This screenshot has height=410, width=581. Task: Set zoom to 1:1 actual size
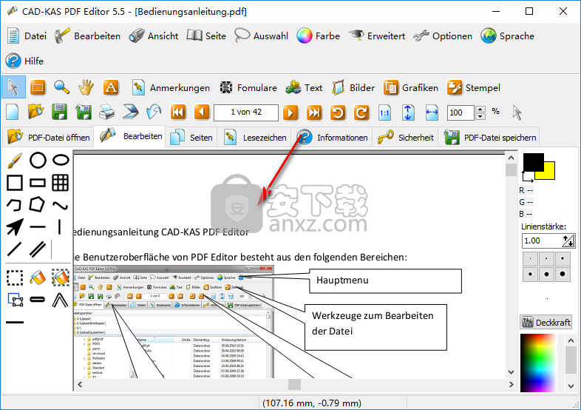(x=384, y=112)
